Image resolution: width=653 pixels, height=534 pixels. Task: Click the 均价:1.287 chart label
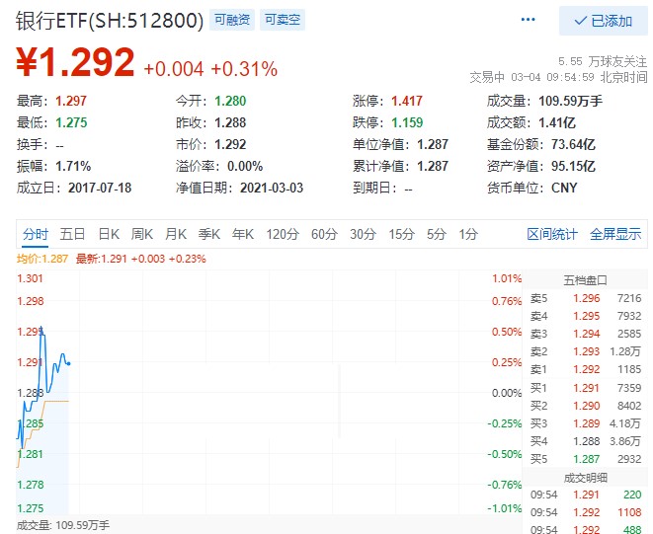point(42,259)
